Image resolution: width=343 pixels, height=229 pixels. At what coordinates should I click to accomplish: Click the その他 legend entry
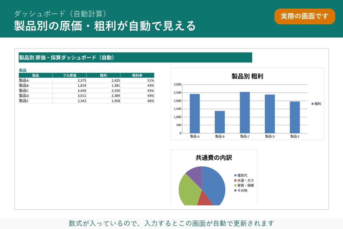241,190
